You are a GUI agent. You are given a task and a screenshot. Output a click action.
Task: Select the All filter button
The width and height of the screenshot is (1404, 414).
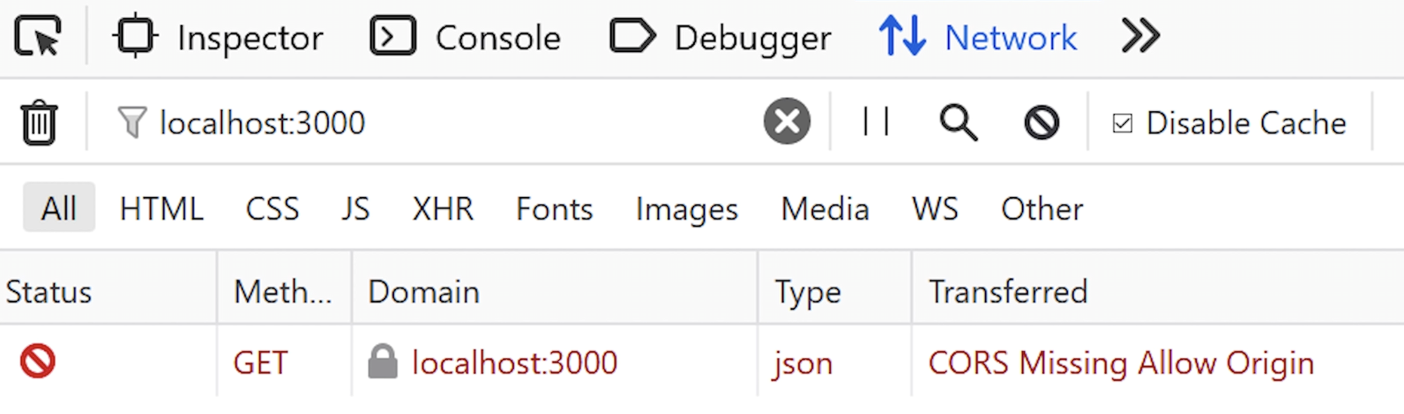(x=59, y=207)
